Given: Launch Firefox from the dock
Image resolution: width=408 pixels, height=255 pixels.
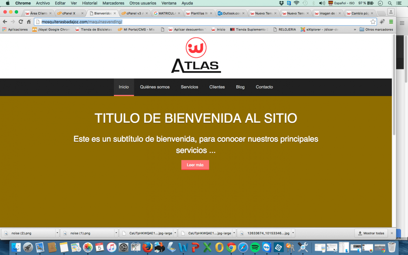Looking at the screenshot, I should click(148, 247).
